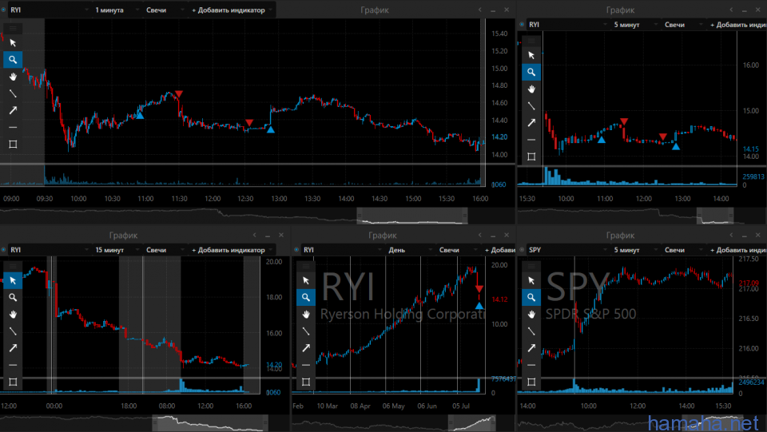Click the range navigator of RYI 5-minute chart
767x432 pixels.
pyautogui.click(x=642, y=216)
